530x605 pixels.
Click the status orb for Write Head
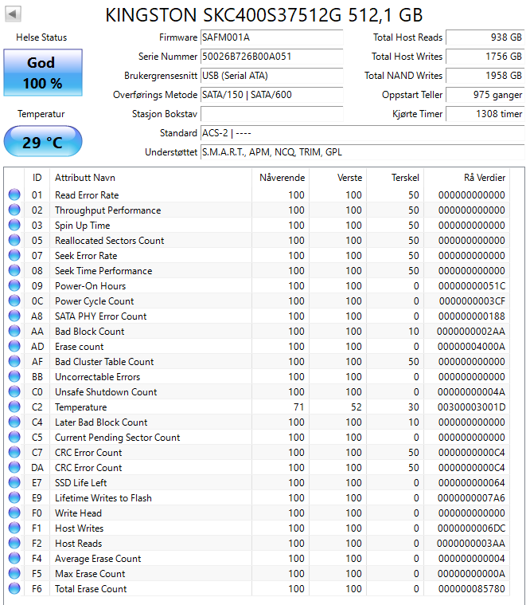[14, 513]
